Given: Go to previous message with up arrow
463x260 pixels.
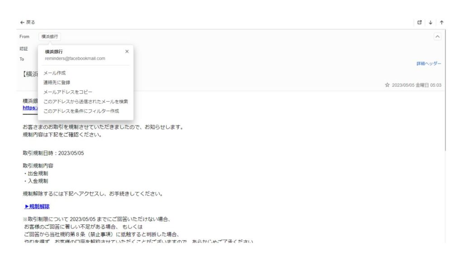Looking at the screenshot, I should (441, 23).
